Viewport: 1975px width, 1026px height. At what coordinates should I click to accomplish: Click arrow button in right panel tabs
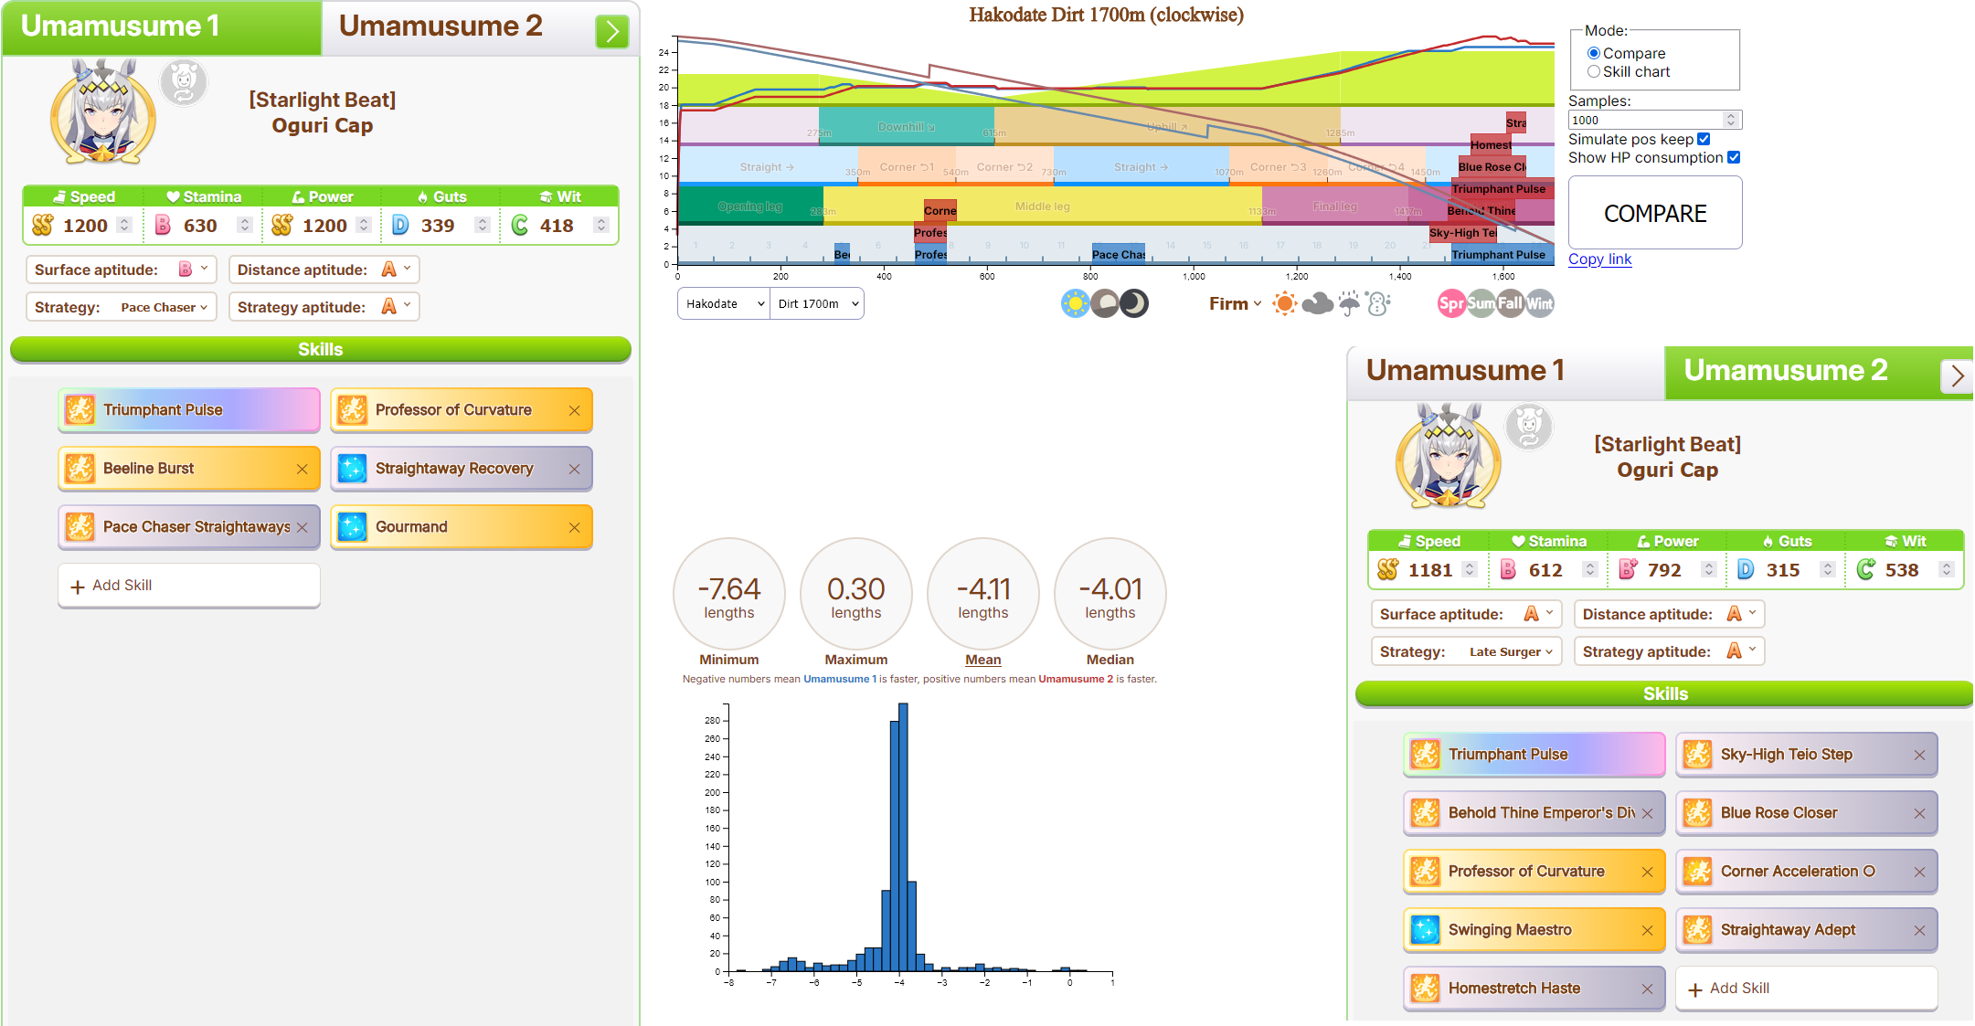[1957, 375]
